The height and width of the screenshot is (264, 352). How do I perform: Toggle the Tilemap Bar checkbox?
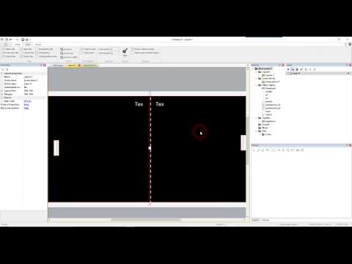coord(36,53)
